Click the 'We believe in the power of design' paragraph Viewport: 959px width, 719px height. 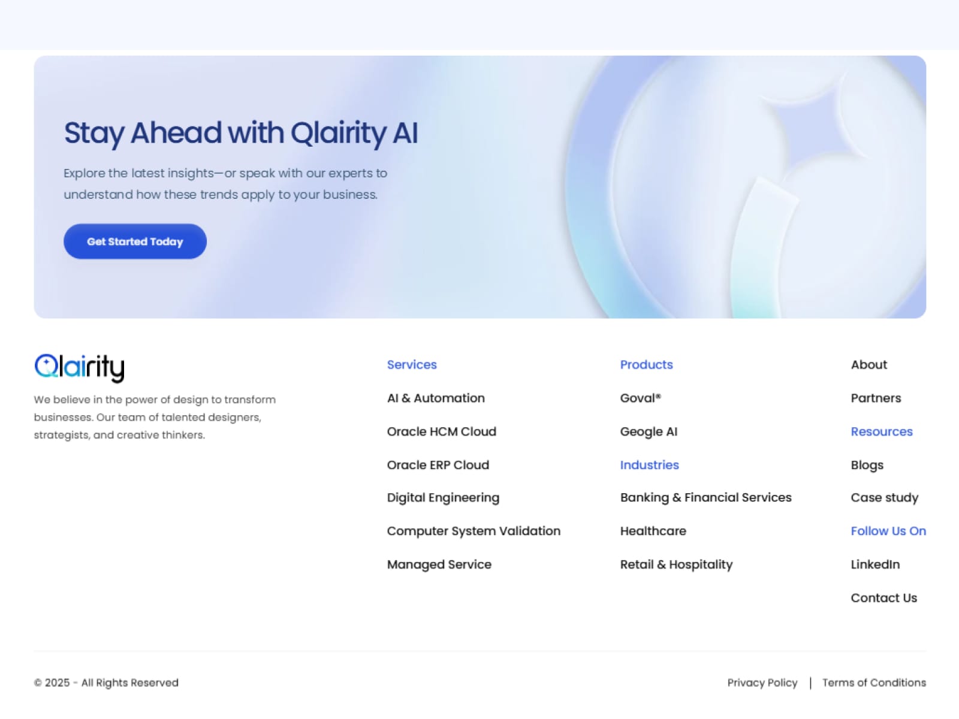point(155,417)
